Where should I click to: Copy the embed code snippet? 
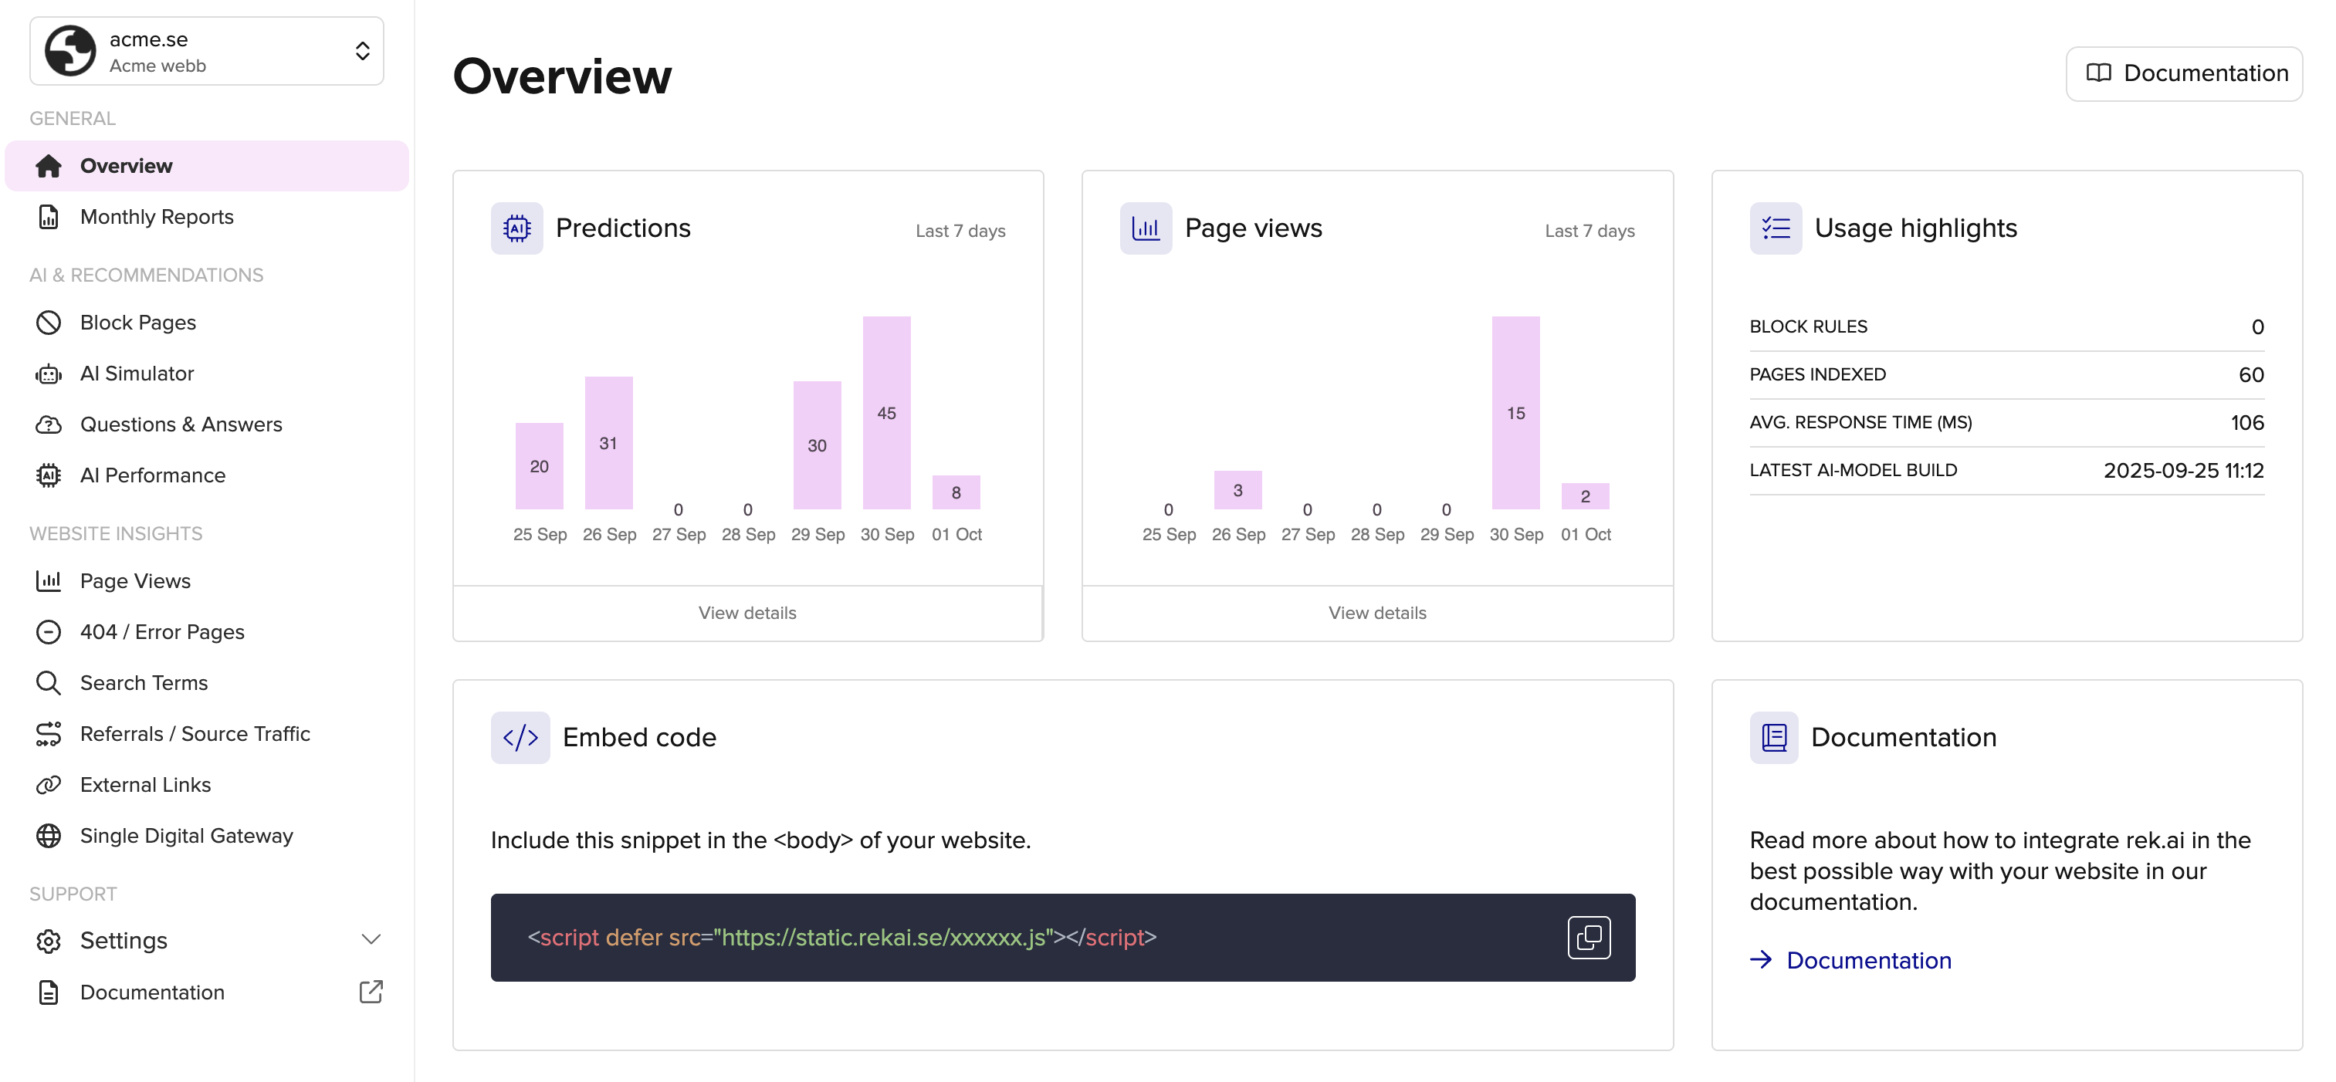[1589, 937]
